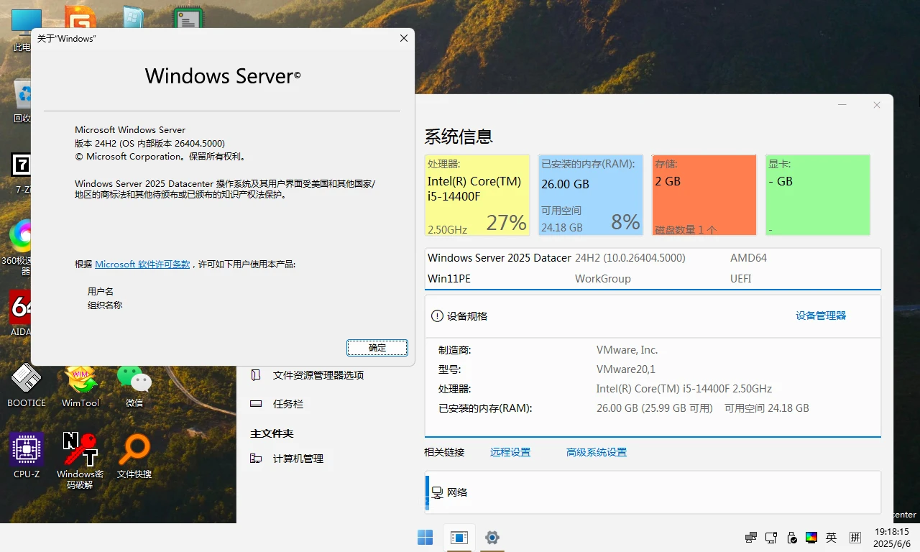
Task: Click the WorkGroup text
Action: pos(602,278)
